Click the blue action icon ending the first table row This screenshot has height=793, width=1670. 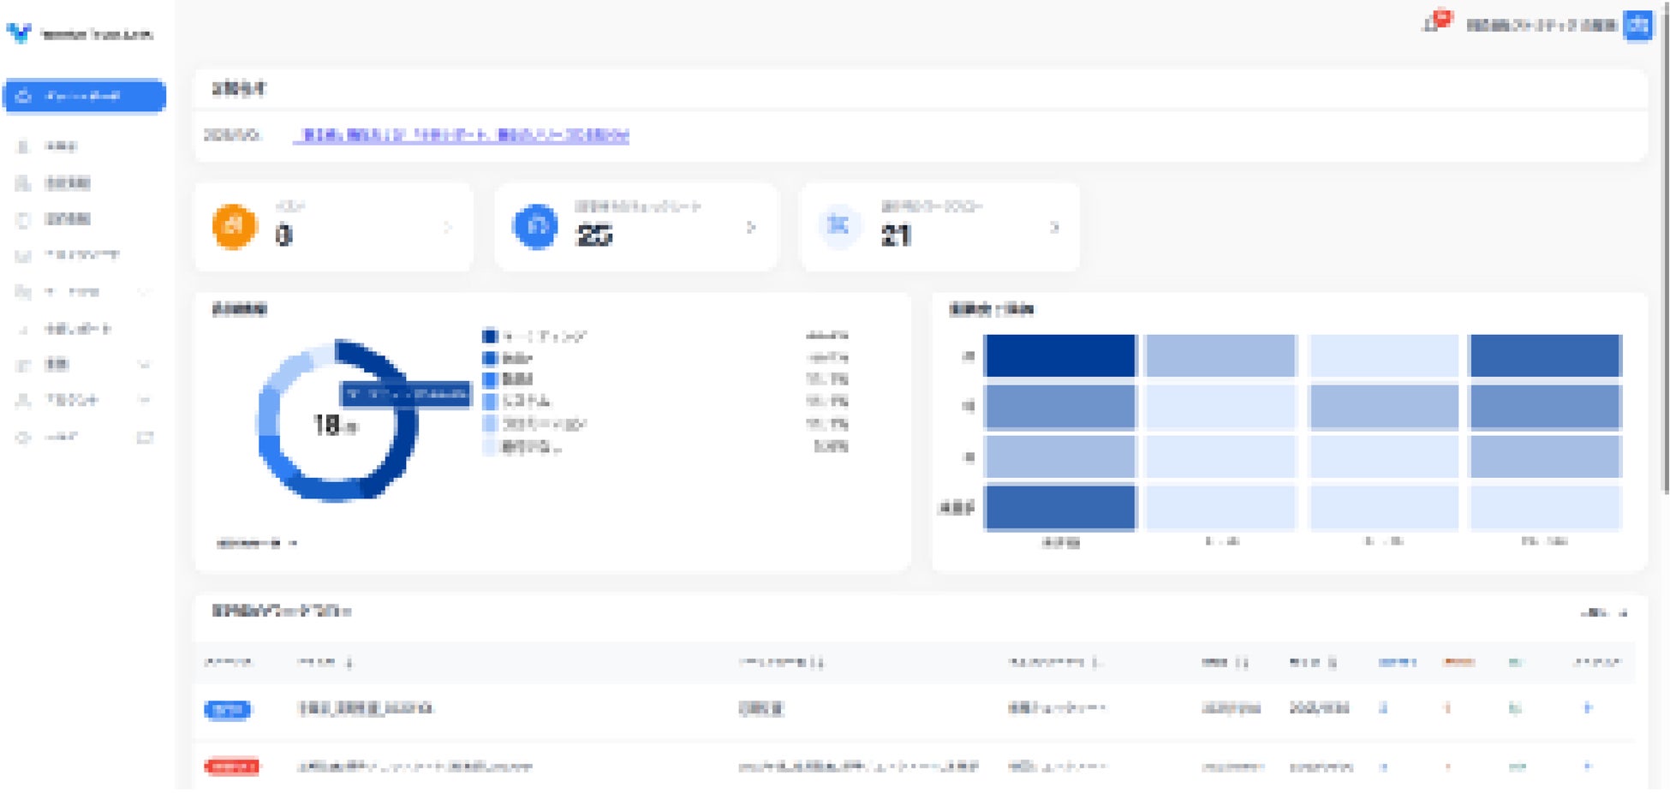[1587, 708]
